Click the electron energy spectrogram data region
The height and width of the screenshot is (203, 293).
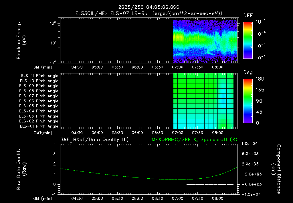[x=205, y=41]
